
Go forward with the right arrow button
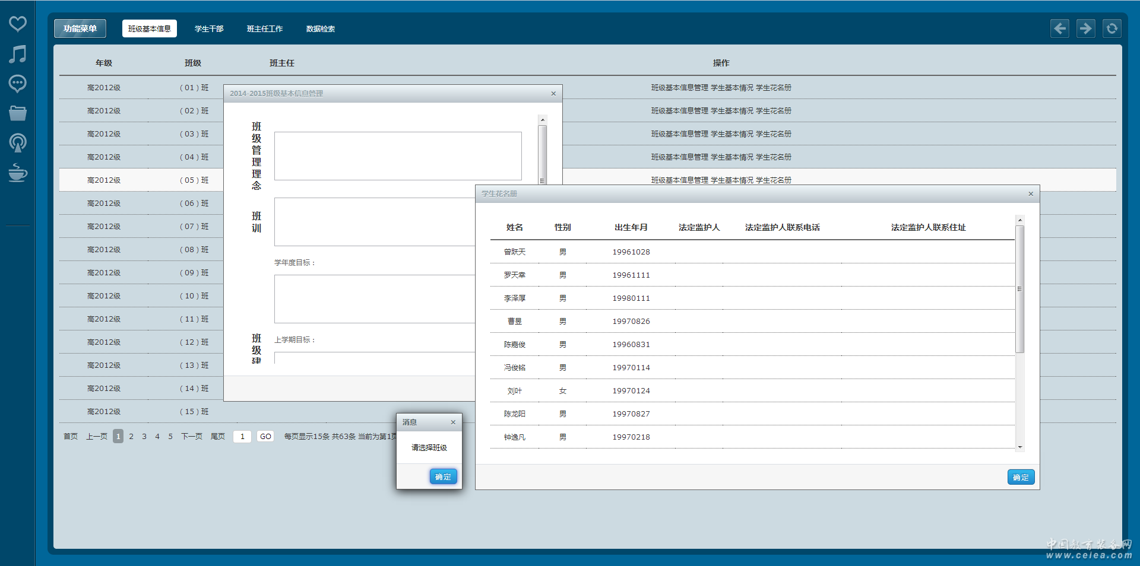(1086, 28)
